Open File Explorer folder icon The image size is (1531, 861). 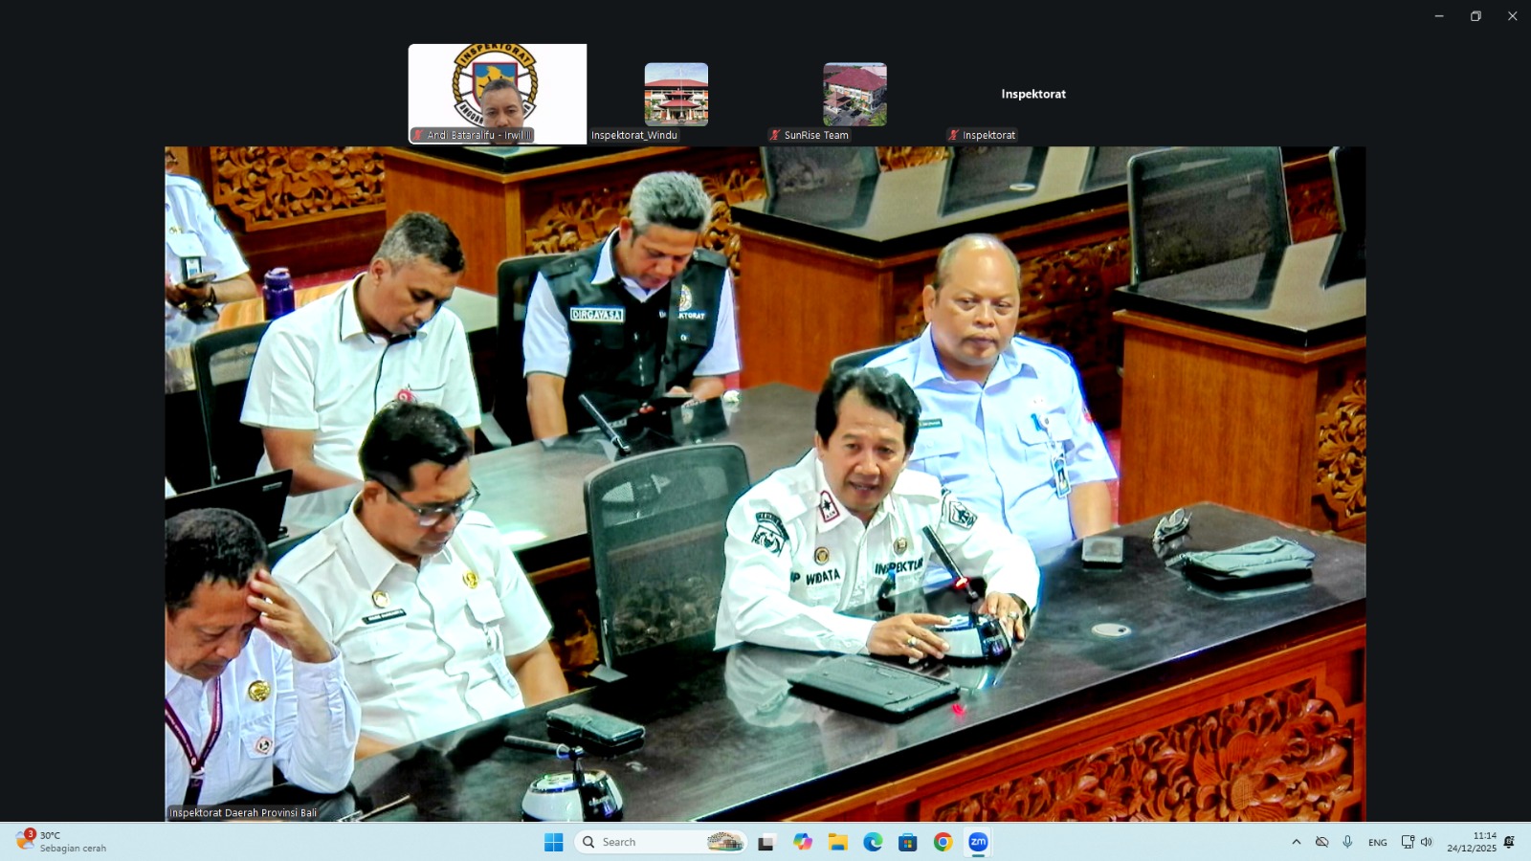tap(837, 842)
